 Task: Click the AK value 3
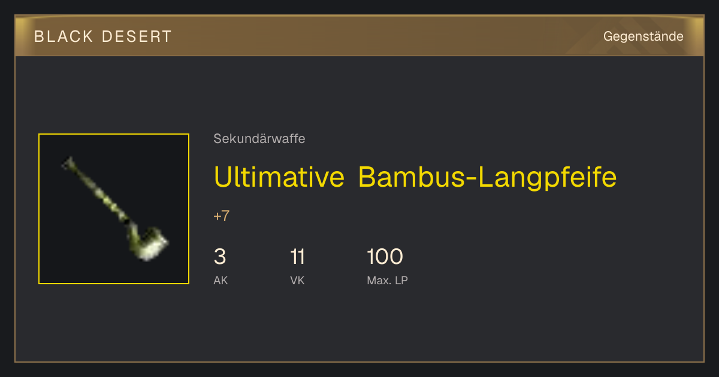220,257
